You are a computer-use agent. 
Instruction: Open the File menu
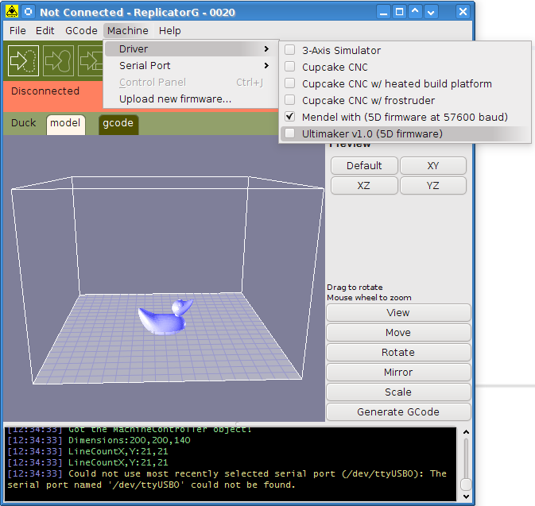[17, 31]
